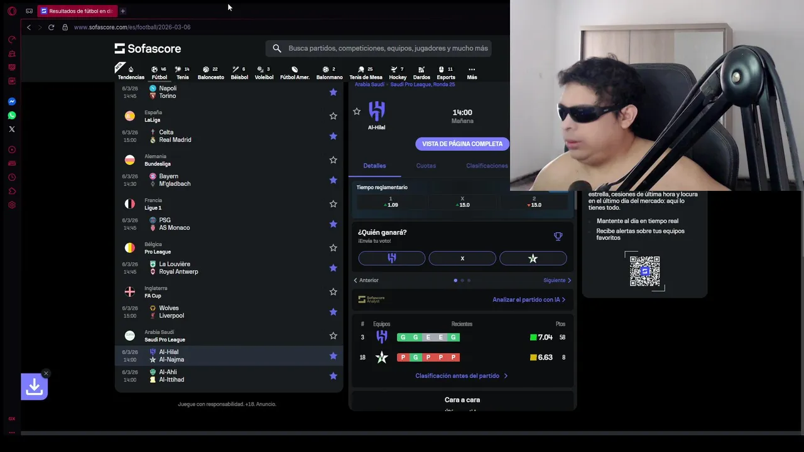Click the QR code image
This screenshot has height=452, width=804.
coord(644,271)
